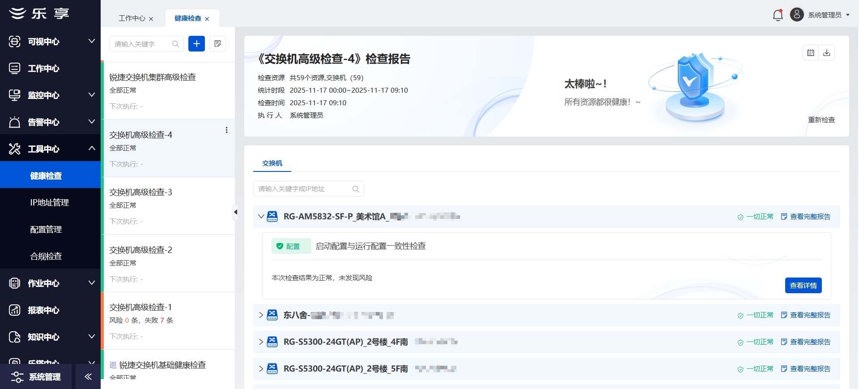Screen dimensions: 859x389
Task: Click the blue plus add button
Action: pos(196,44)
